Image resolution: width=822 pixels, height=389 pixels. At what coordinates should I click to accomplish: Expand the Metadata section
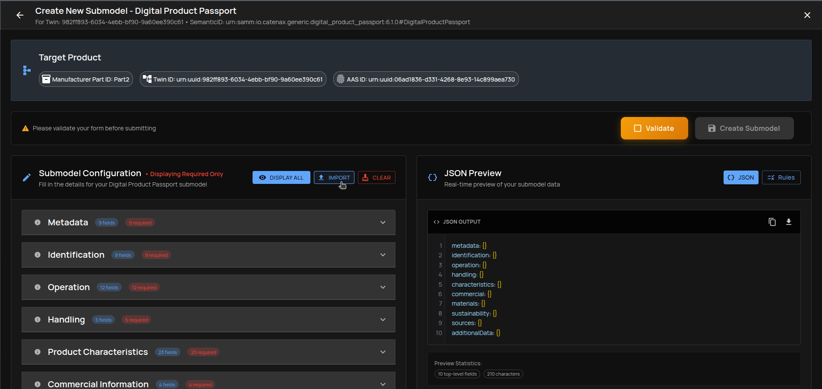tap(383, 222)
